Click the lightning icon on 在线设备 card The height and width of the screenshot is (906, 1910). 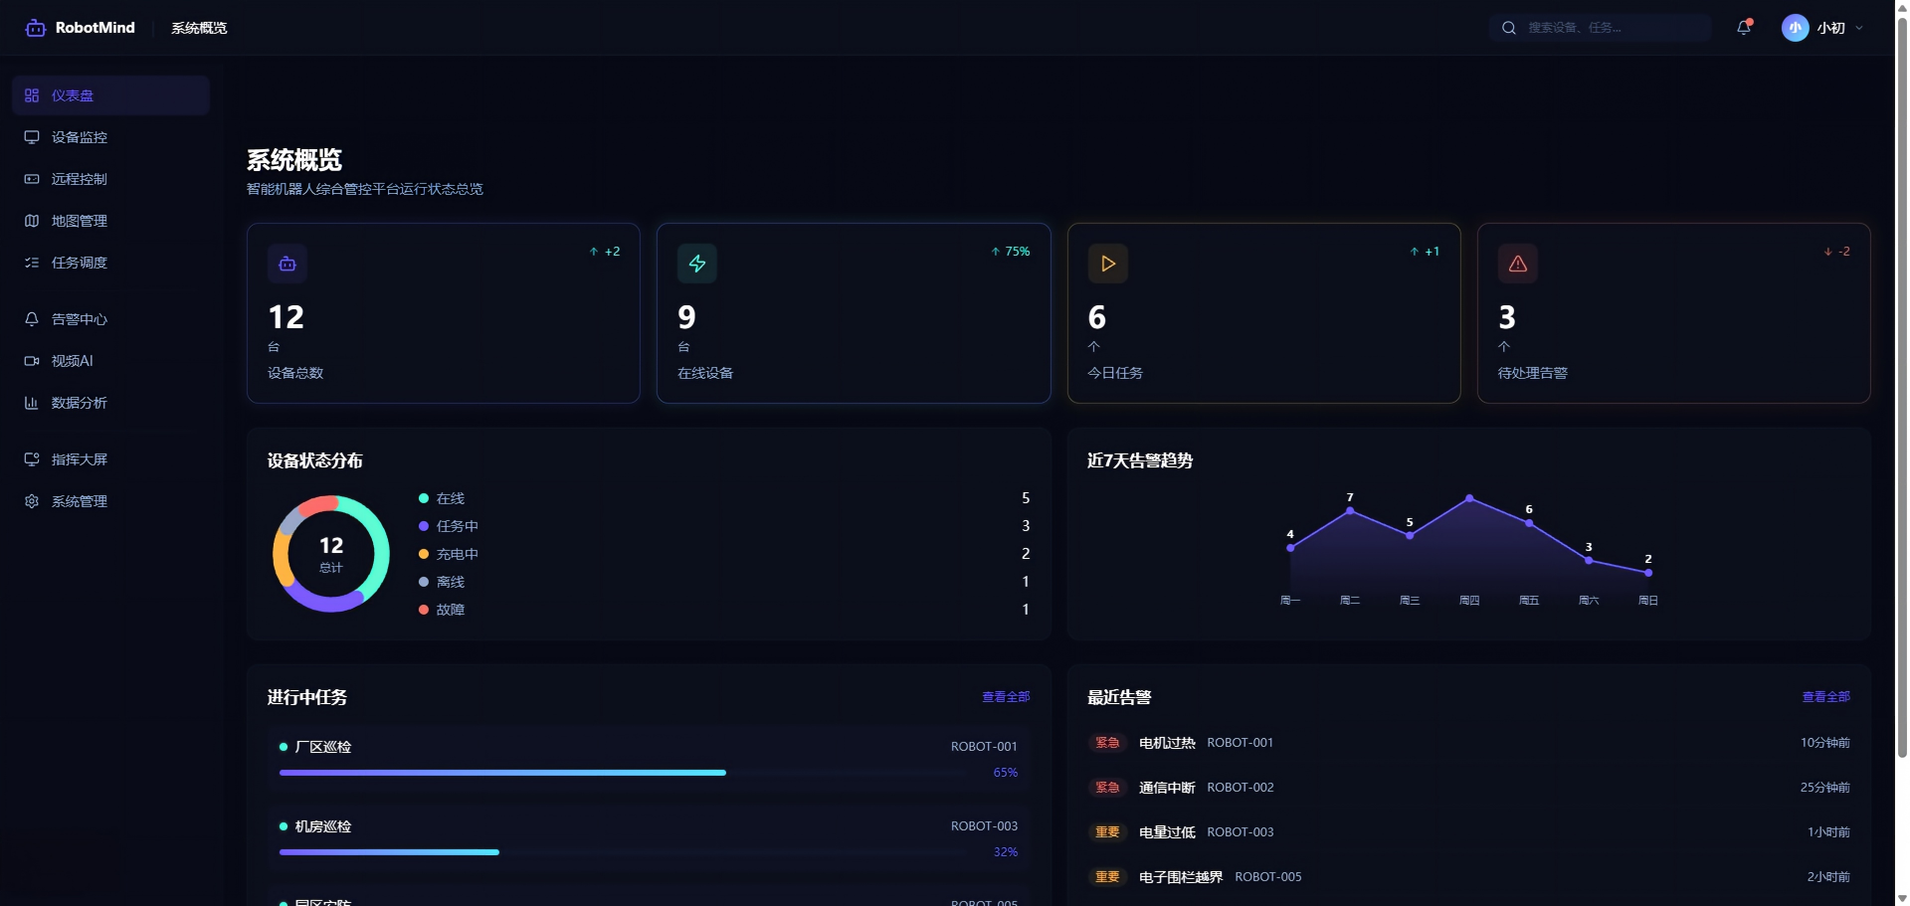697,264
